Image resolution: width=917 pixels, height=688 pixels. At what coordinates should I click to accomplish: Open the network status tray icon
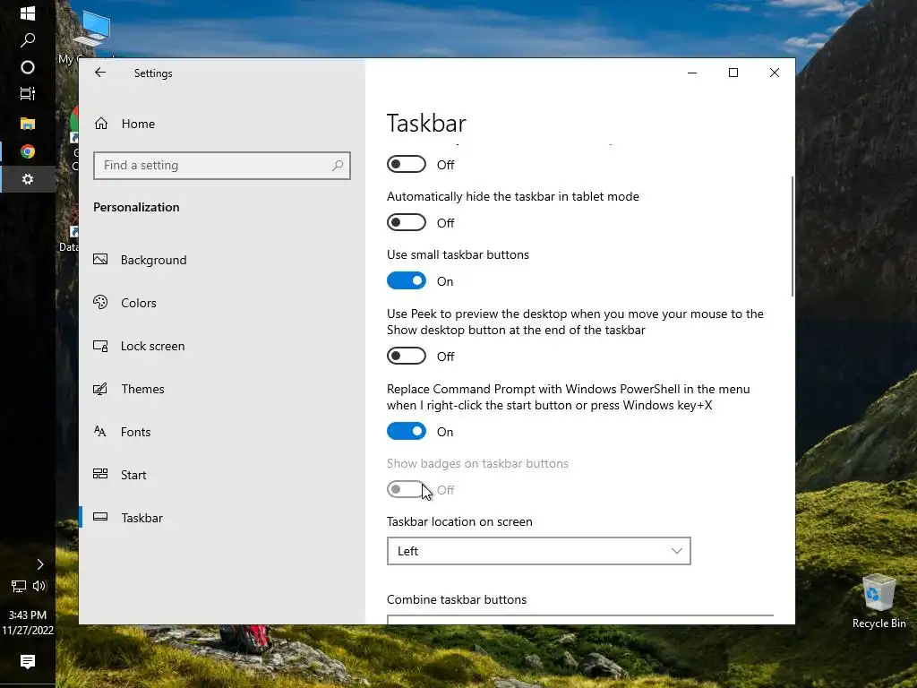coord(19,586)
